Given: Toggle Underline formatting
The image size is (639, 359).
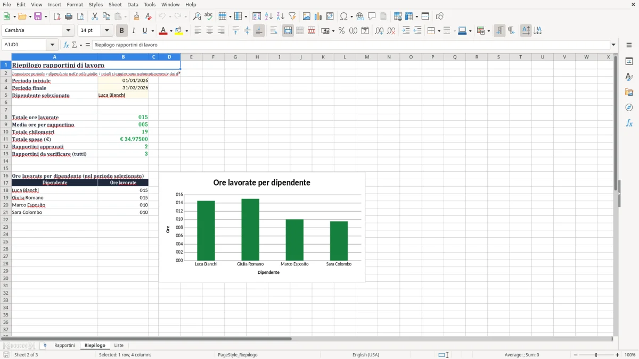Looking at the screenshot, I should pos(144,31).
